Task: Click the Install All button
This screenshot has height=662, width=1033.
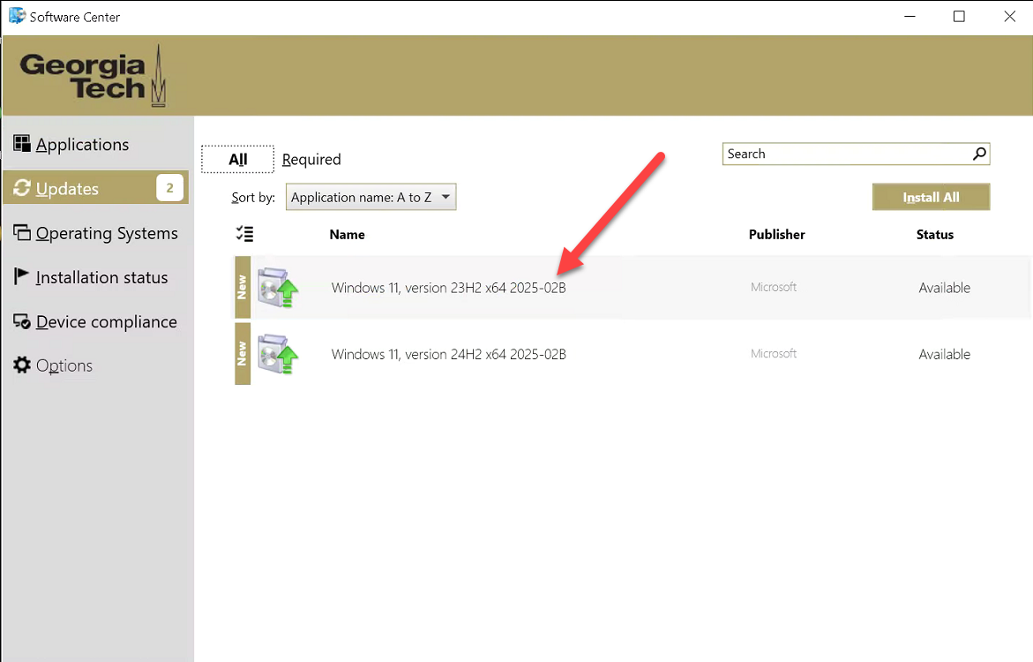Action: (931, 197)
